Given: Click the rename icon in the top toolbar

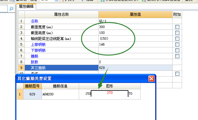Looking at the screenshot, I should [x=12, y=1].
